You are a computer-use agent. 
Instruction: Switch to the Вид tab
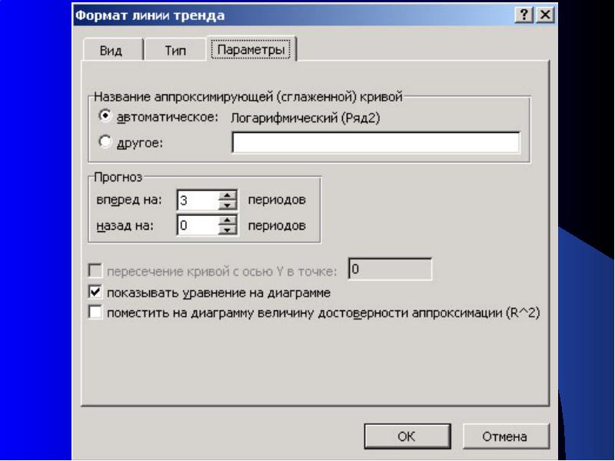(x=112, y=50)
